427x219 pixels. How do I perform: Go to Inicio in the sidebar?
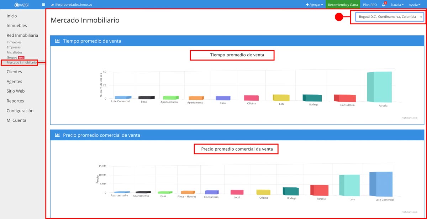point(12,16)
